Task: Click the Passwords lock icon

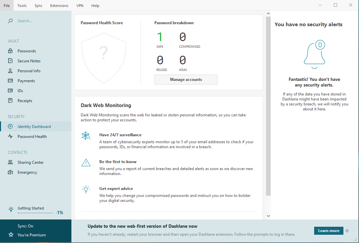Action: coord(10,51)
